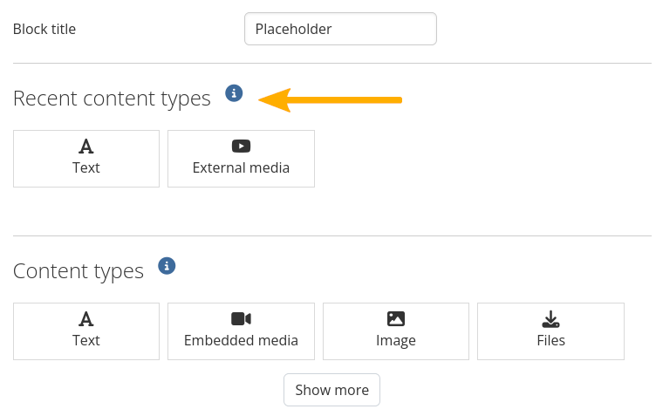Image resolution: width=656 pixels, height=416 pixels.
Task: Pick the Embedded media label
Action: [x=241, y=340]
